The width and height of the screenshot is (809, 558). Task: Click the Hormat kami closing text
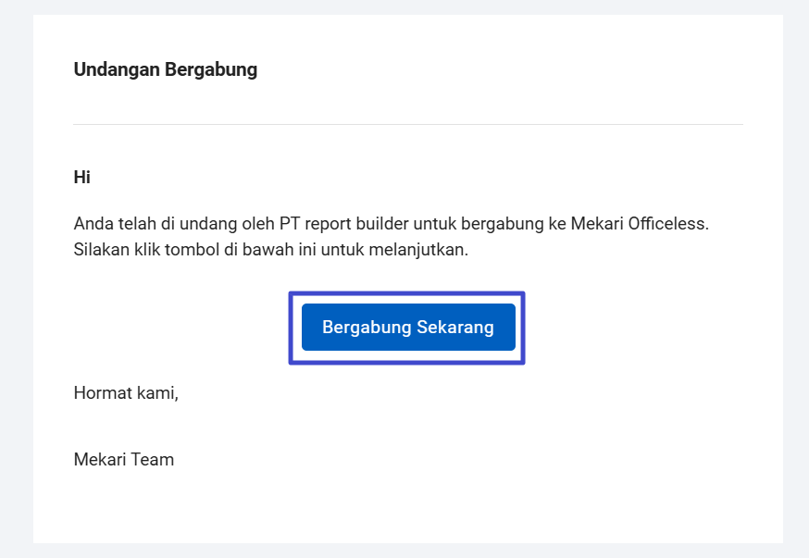pos(125,393)
